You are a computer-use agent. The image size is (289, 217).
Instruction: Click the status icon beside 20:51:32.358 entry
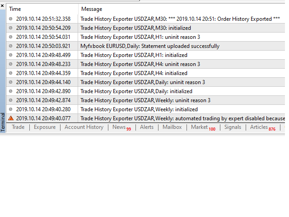click(x=11, y=19)
